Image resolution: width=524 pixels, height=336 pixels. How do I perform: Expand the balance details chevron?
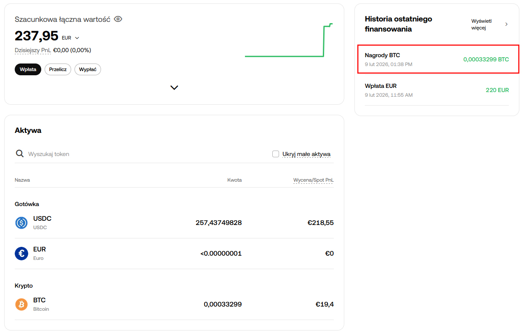pos(174,87)
